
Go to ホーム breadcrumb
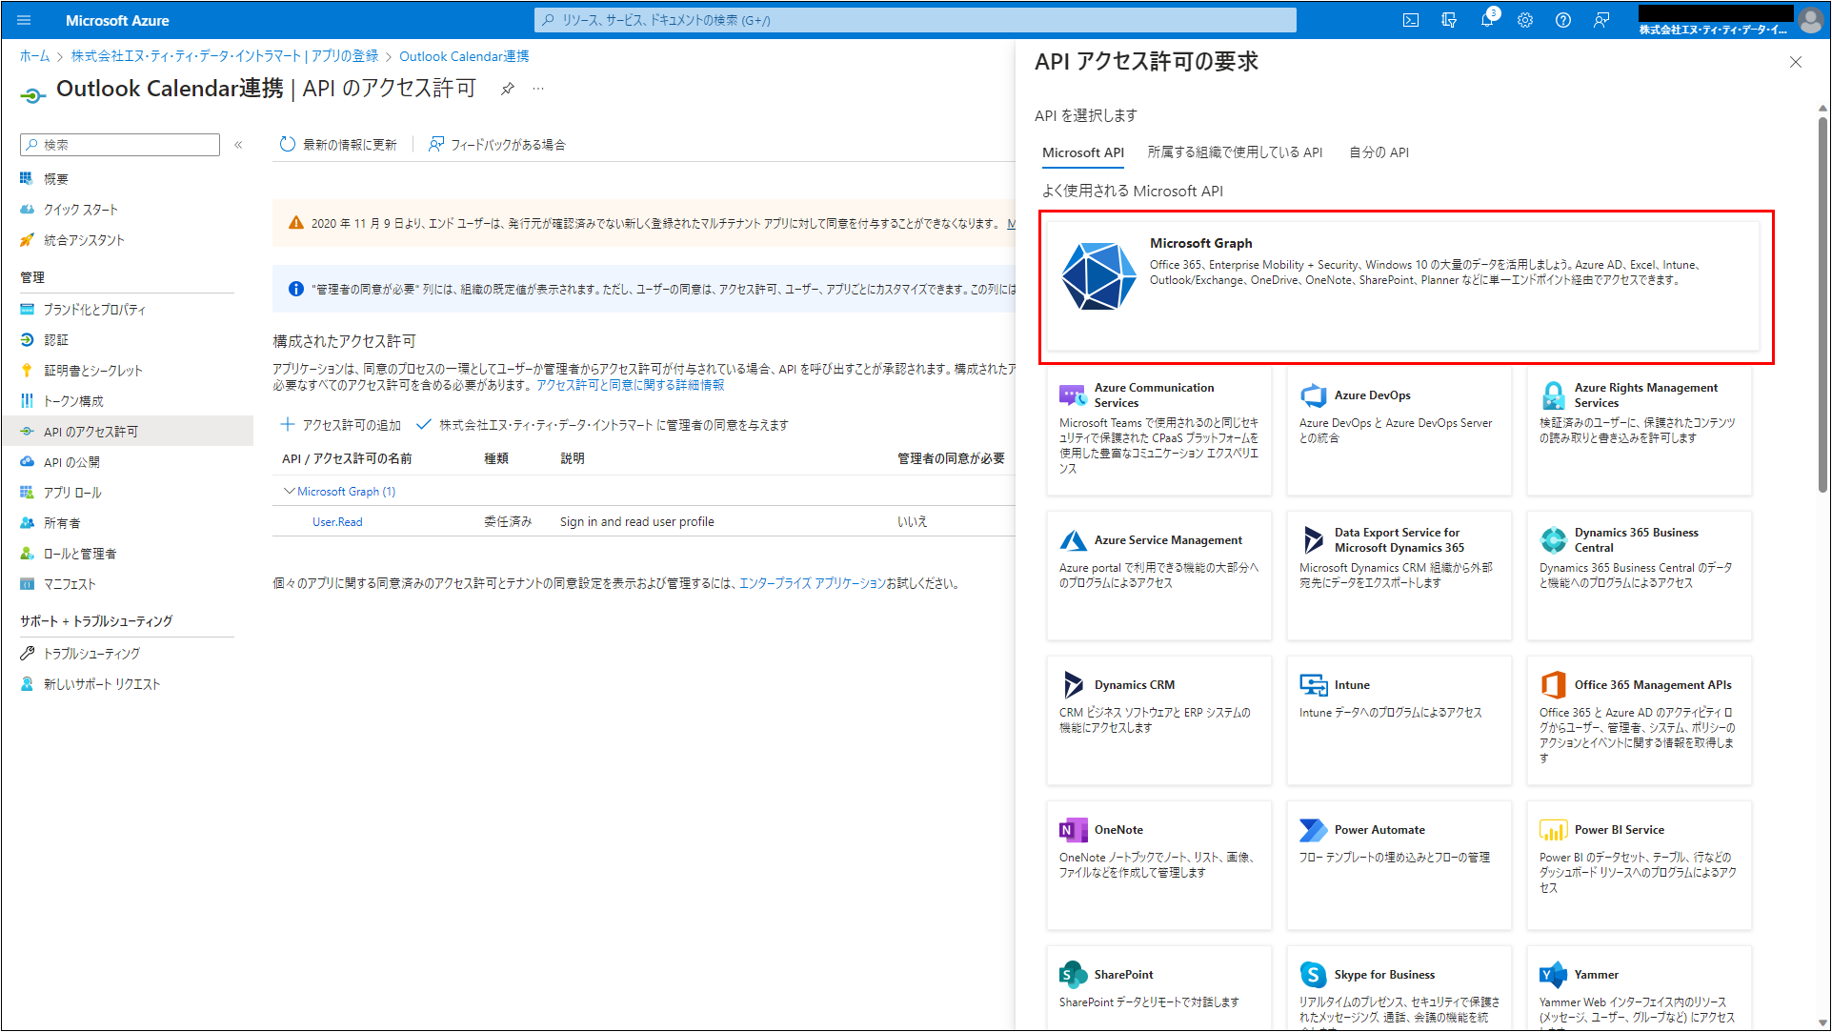[x=34, y=56]
